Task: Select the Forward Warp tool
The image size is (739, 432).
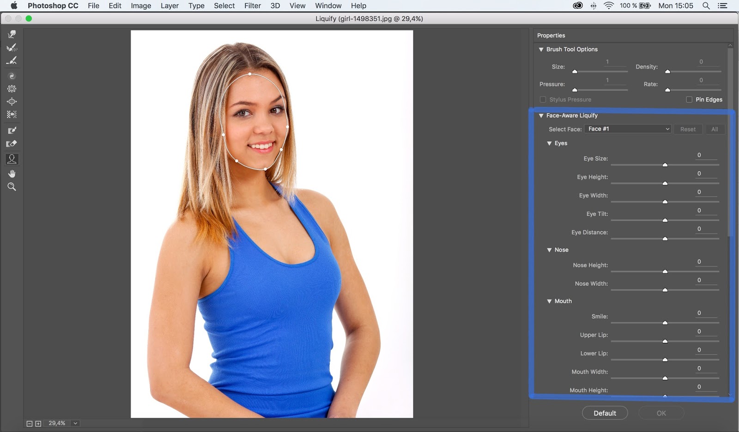Action: click(x=12, y=34)
